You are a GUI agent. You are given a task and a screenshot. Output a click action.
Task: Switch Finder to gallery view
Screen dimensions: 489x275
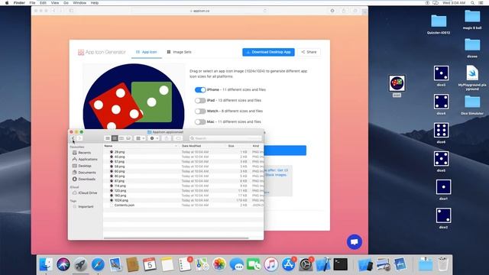pos(128,138)
